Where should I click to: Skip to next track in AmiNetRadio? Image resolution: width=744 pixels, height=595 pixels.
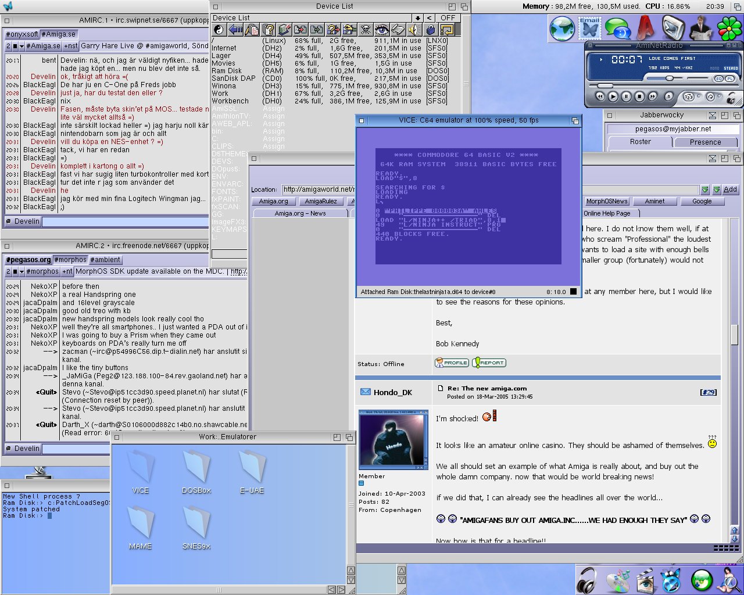tap(652, 96)
